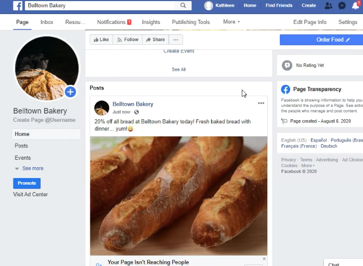Open the Publishing Tools tab
This screenshot has width=363, height=266.
click(x=191, y=22)
